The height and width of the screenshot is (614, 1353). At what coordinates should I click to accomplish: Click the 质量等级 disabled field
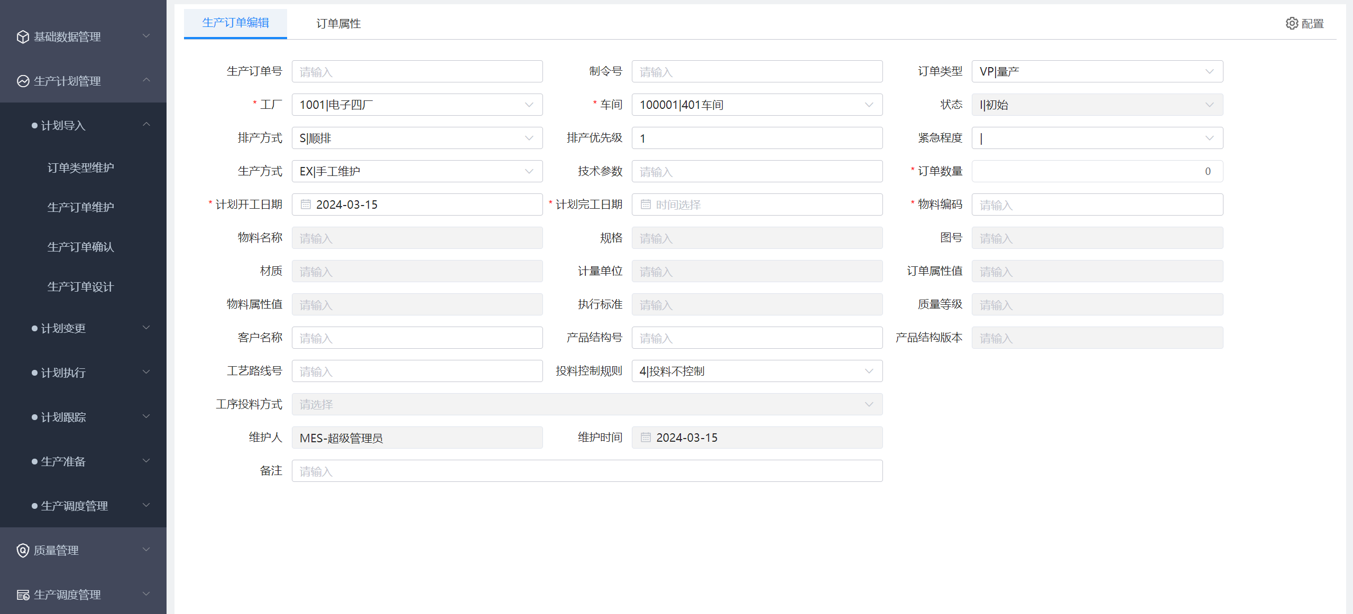1097,304
